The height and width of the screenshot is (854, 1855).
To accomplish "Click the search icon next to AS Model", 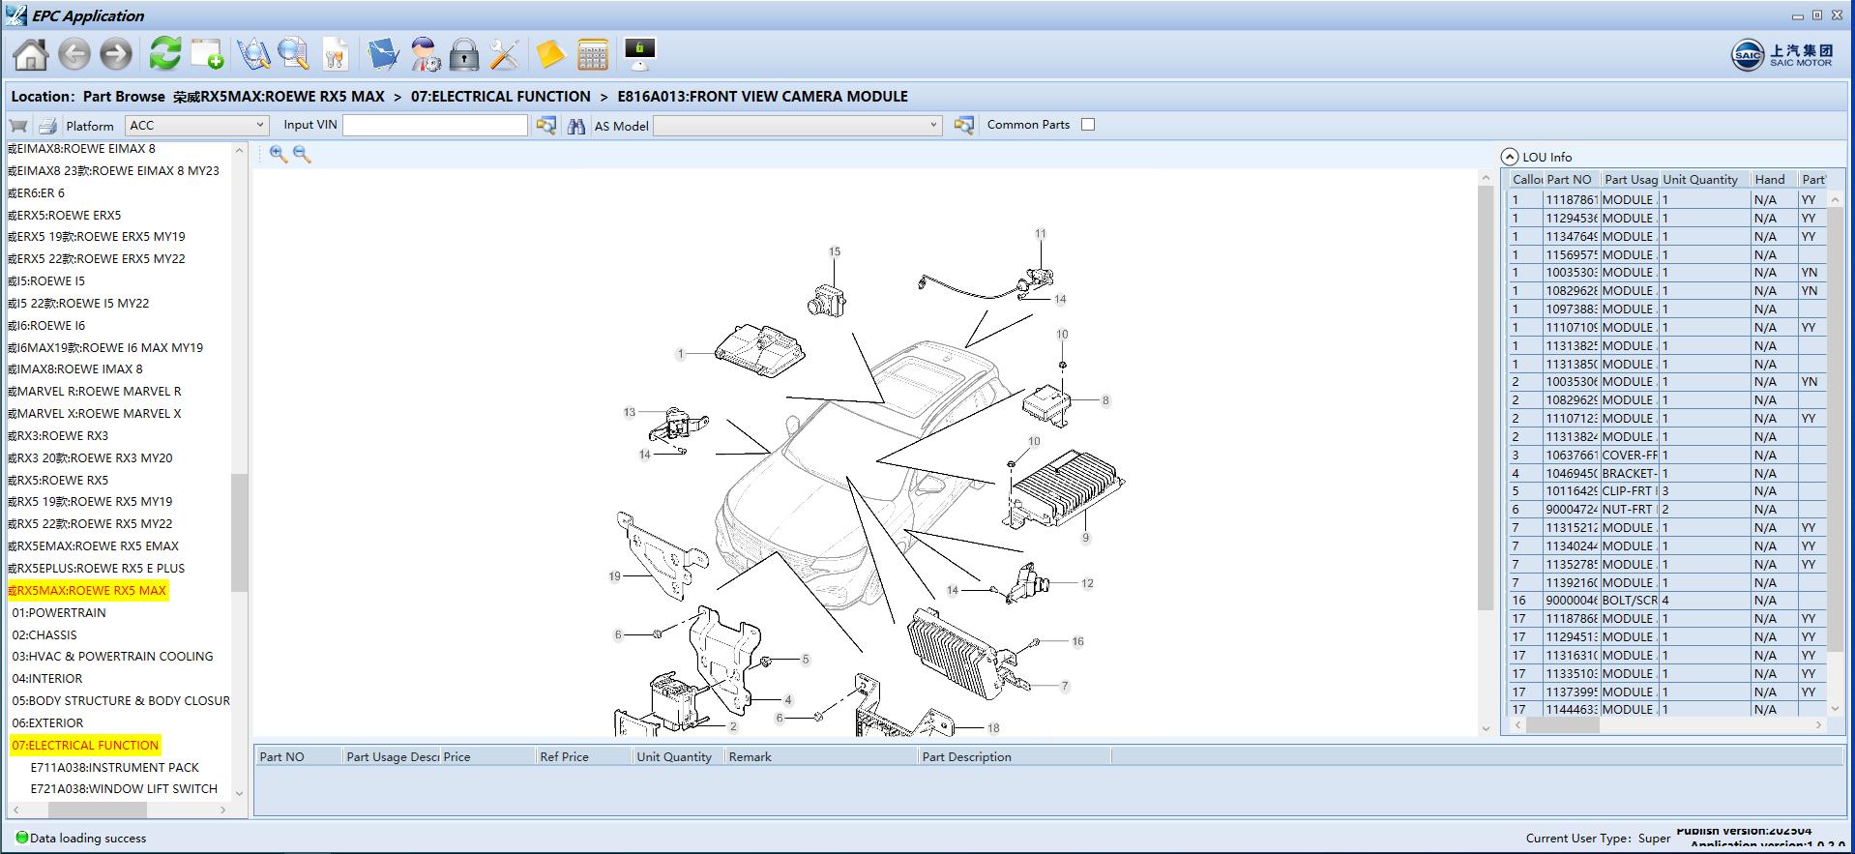I will (x=963, y=126).
